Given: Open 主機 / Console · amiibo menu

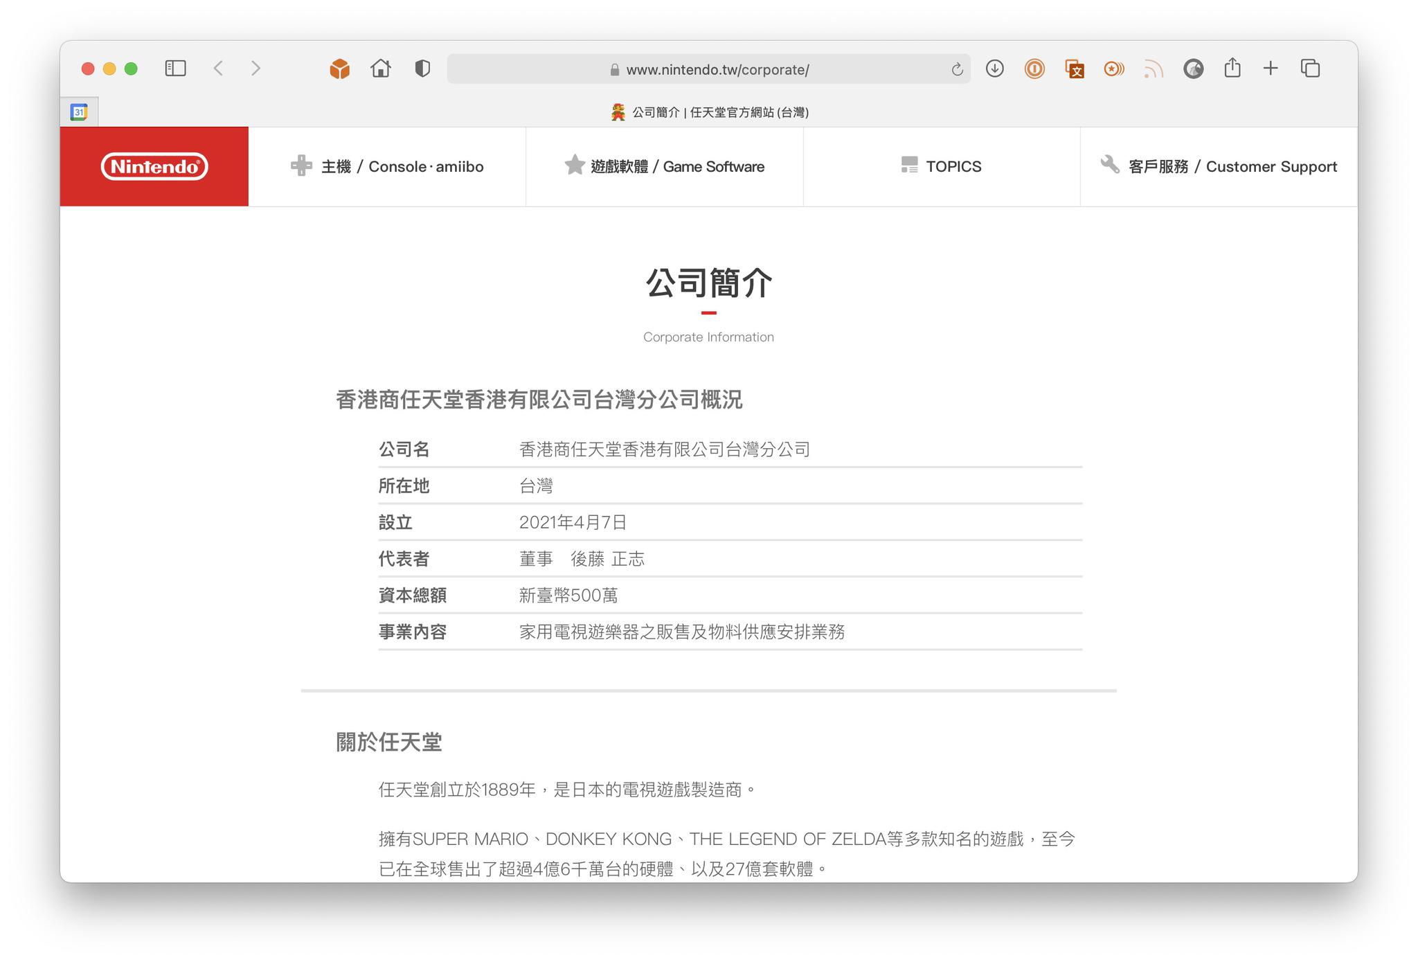Looking at the screenshot, I should 387,166.
